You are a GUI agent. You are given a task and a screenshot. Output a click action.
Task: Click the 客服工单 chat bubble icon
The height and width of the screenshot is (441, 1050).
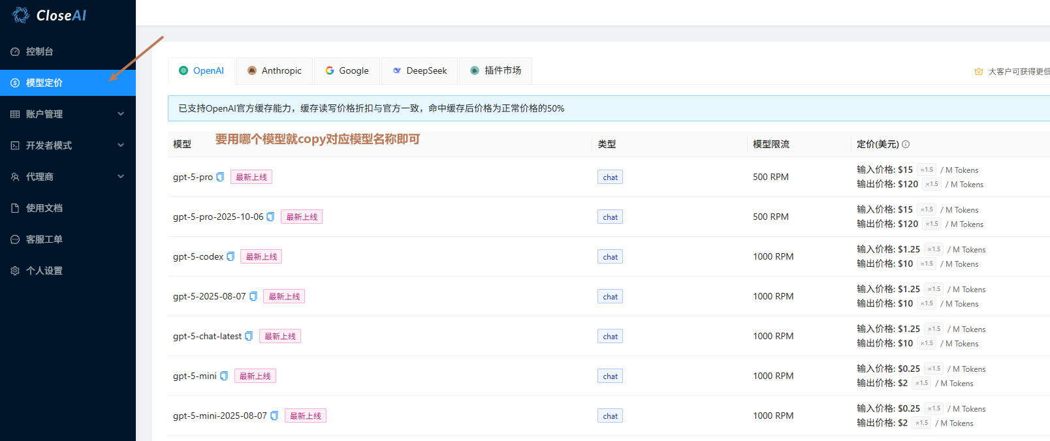tap(15, 239)
